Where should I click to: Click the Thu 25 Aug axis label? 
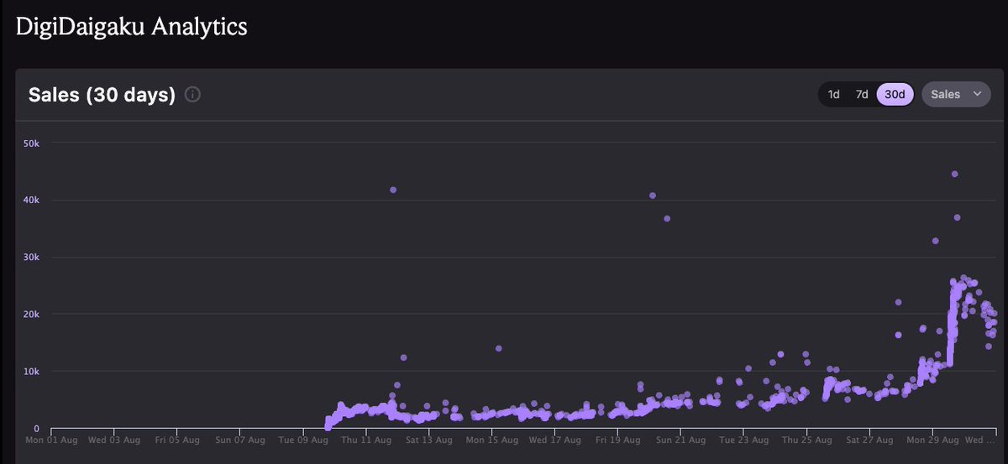click(x=806, y=439)
